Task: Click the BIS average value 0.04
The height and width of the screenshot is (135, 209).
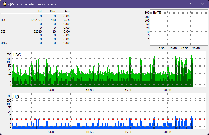Action: [x=67, y=31]
